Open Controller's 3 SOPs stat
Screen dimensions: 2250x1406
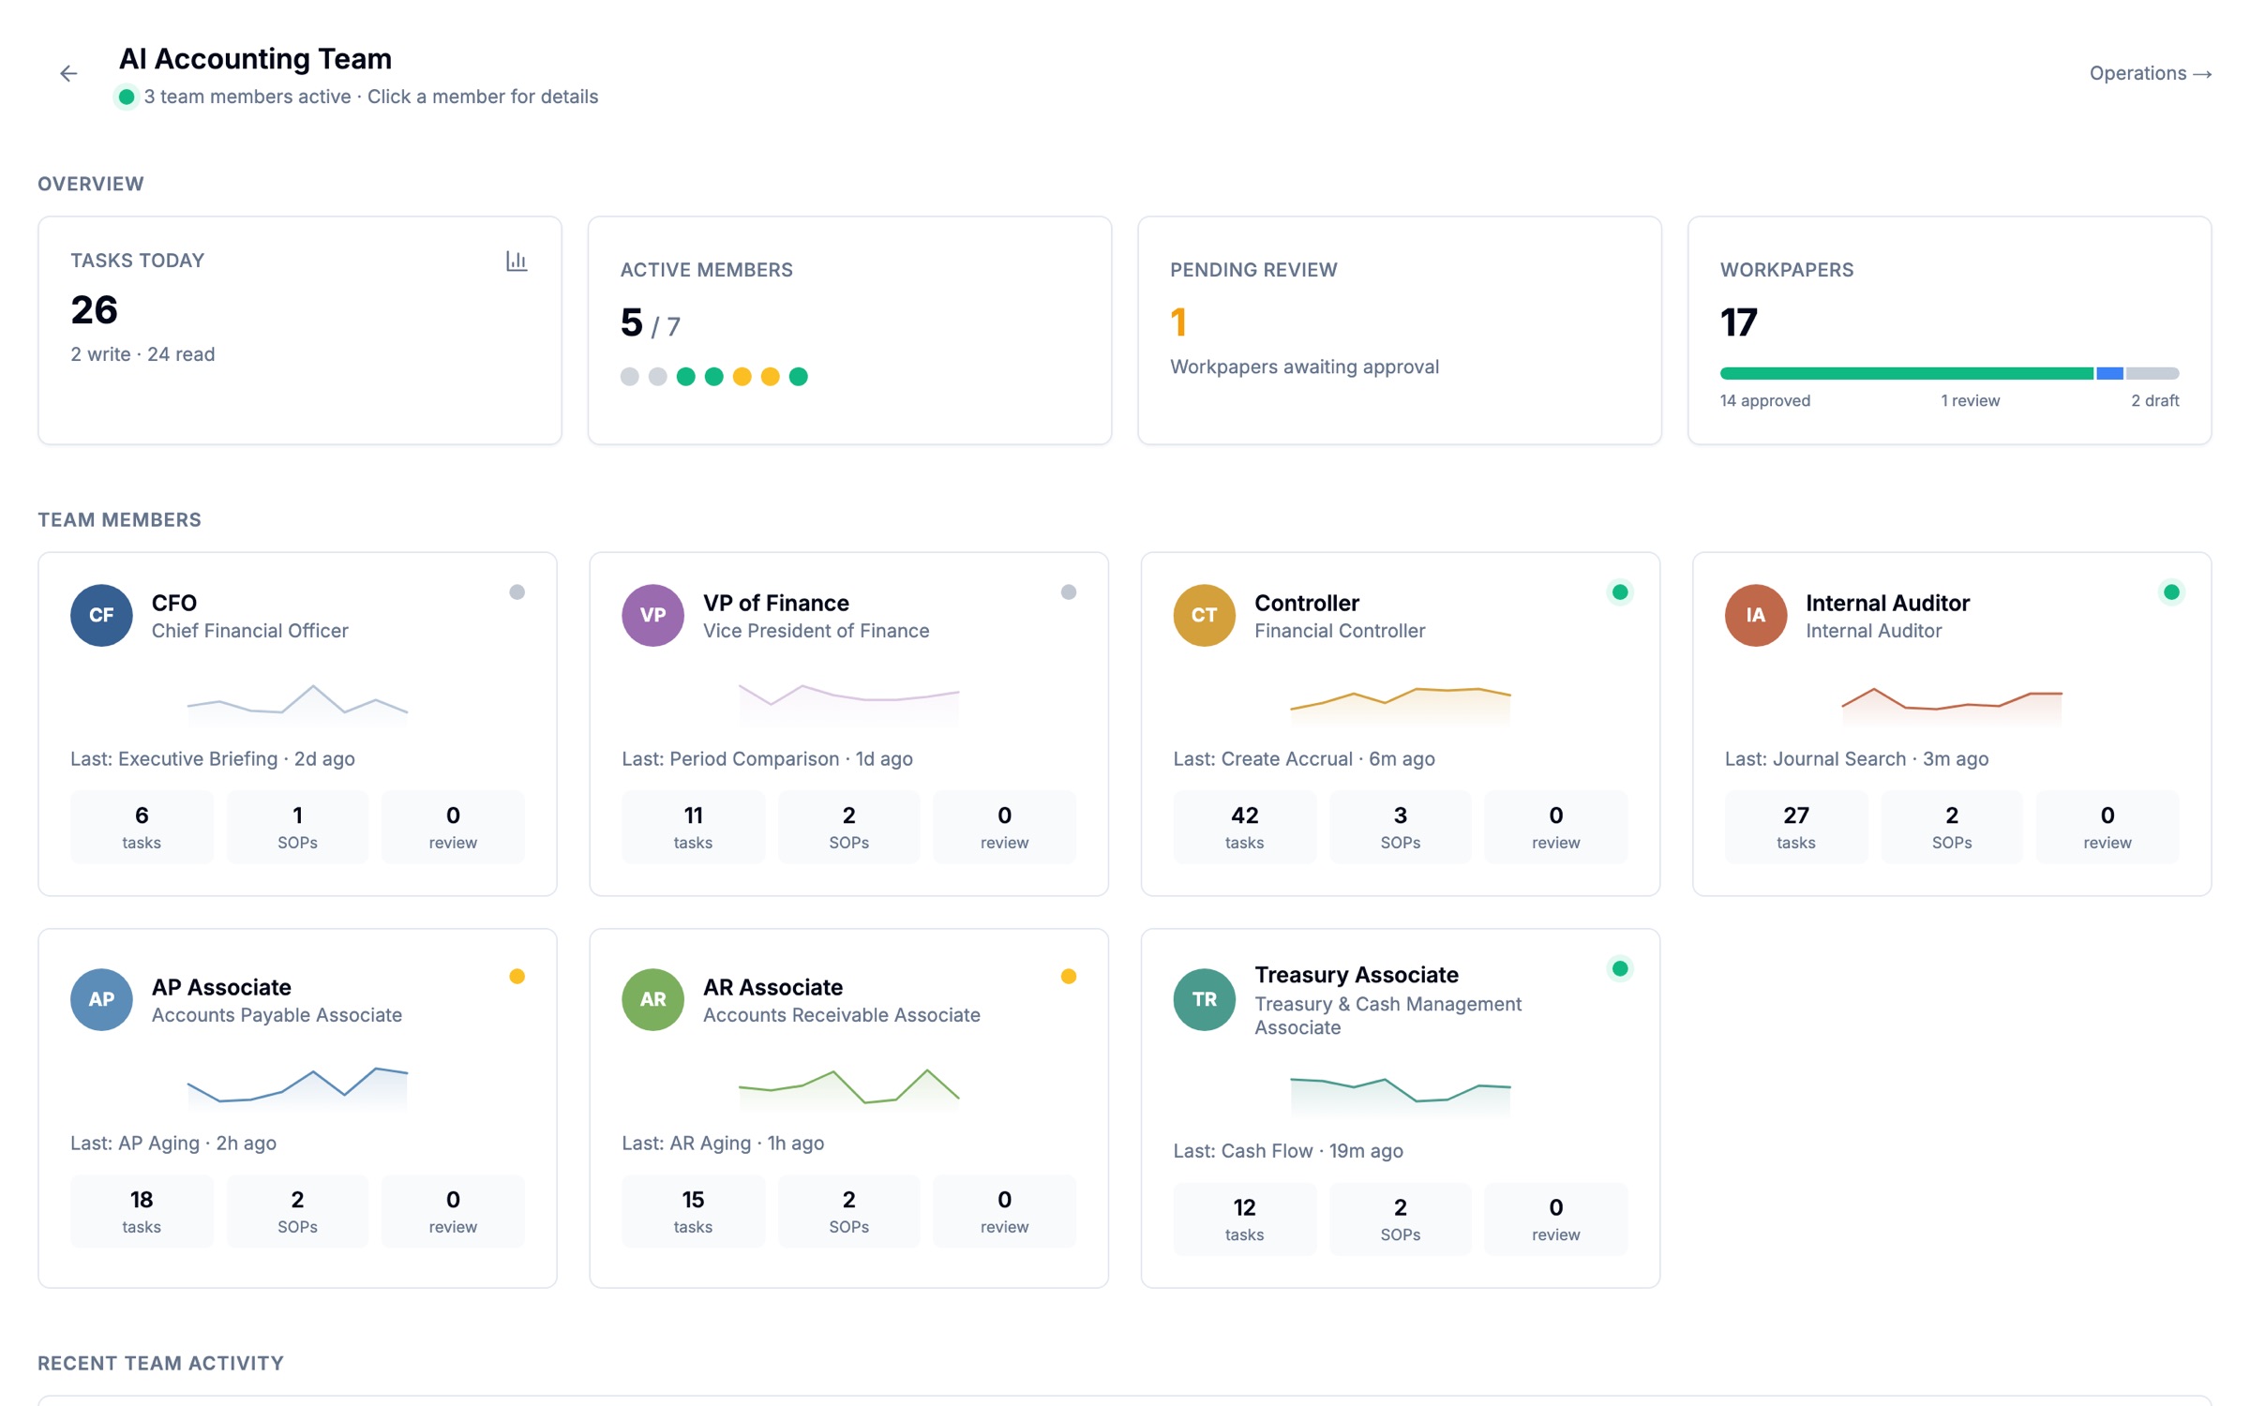tap(1400, 827)
